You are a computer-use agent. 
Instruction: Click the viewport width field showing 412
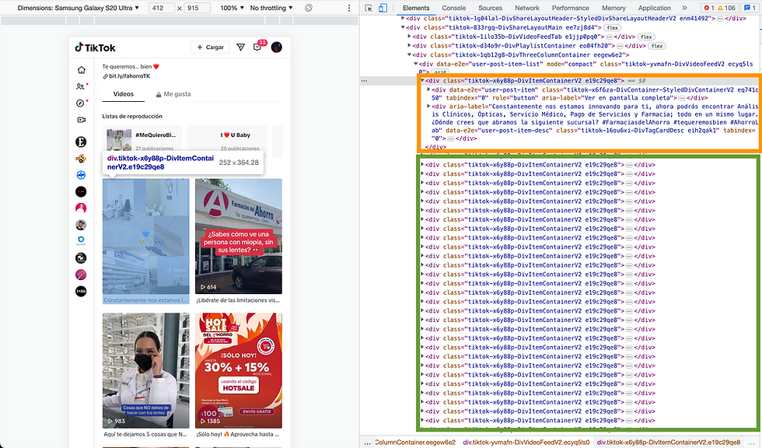162,8
